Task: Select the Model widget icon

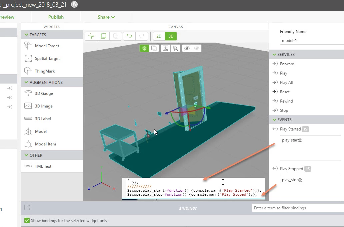Action: (28, 131)
